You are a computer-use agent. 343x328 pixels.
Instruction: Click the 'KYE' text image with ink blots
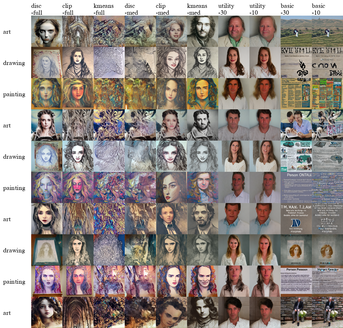[x=296, y=62]
